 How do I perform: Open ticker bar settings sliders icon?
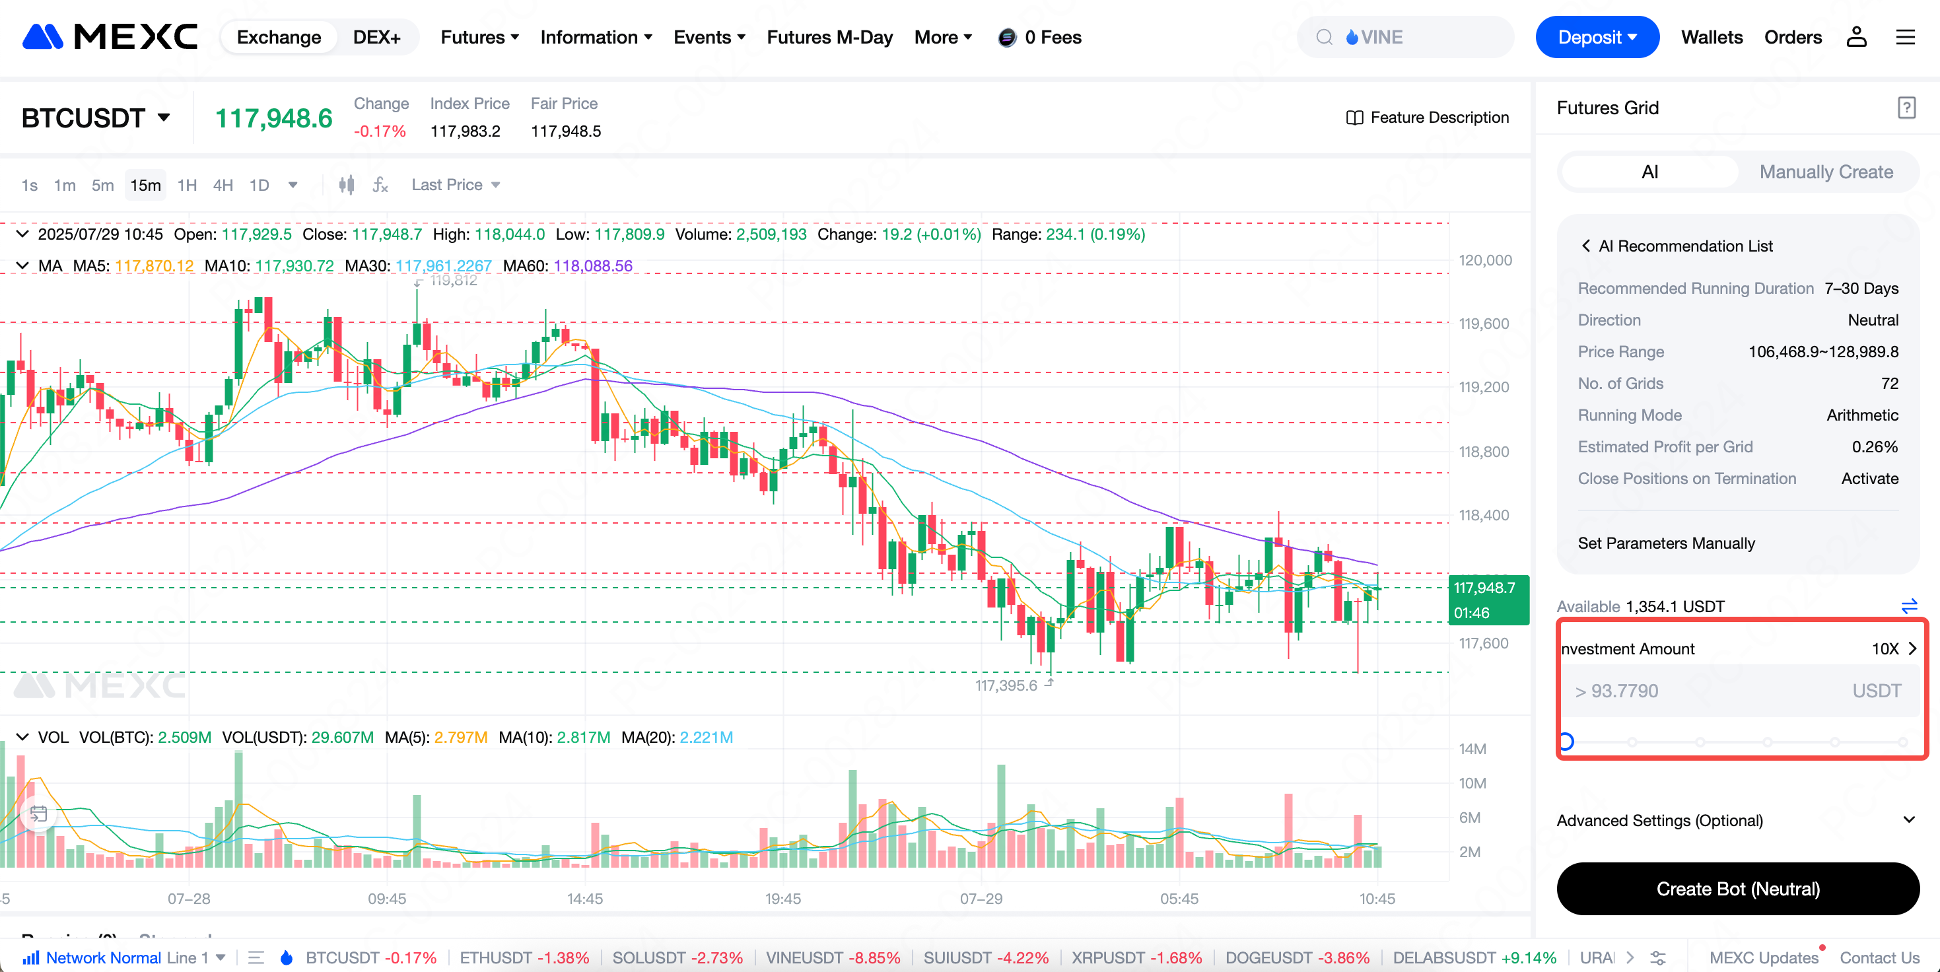pos(1657,957)
